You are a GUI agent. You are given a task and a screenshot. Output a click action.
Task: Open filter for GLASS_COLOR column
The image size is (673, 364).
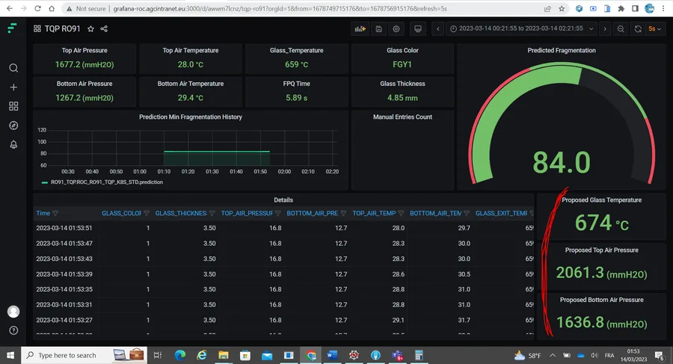point(147,213)
